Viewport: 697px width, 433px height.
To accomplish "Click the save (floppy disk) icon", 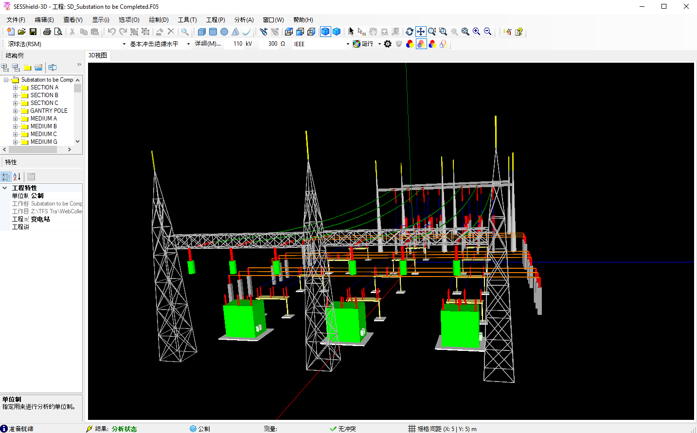I will [33, 32].
